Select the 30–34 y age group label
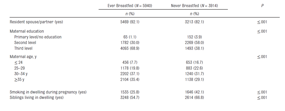 pyautogui.click(x=21, y=74)
